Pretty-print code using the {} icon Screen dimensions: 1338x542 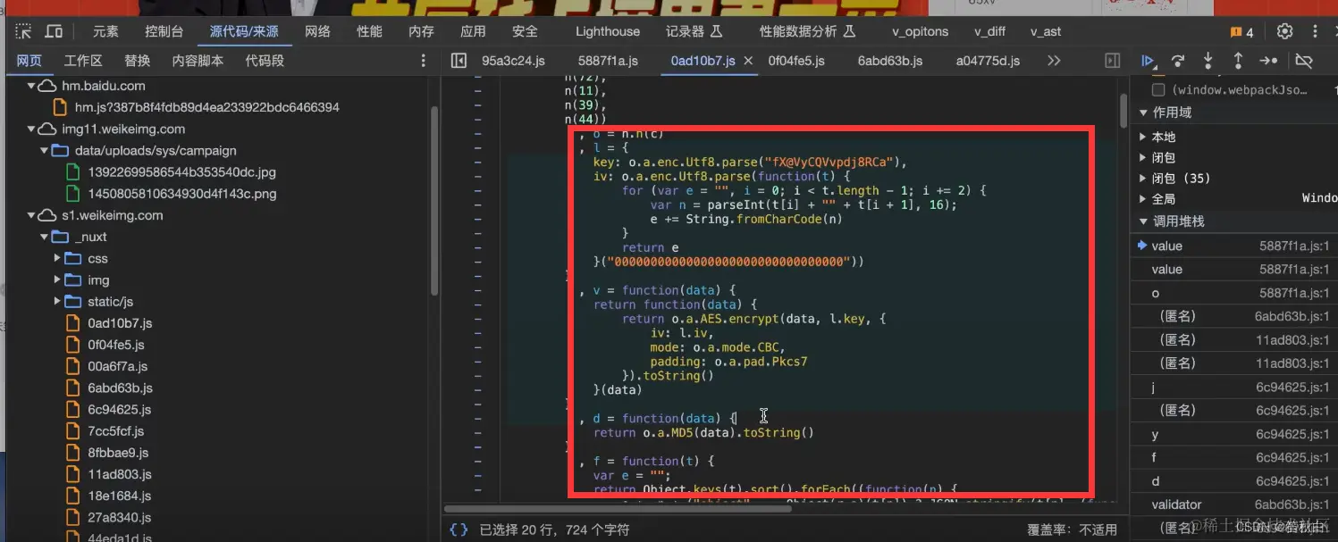459,529
